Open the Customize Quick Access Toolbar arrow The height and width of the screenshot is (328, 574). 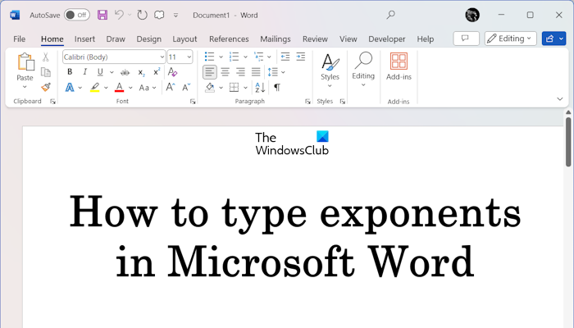[x=175, y=16]
